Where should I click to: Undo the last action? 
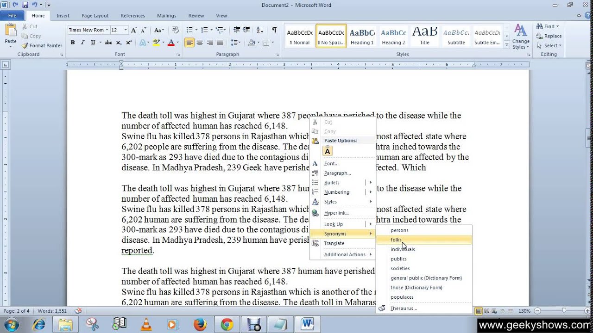34,5
